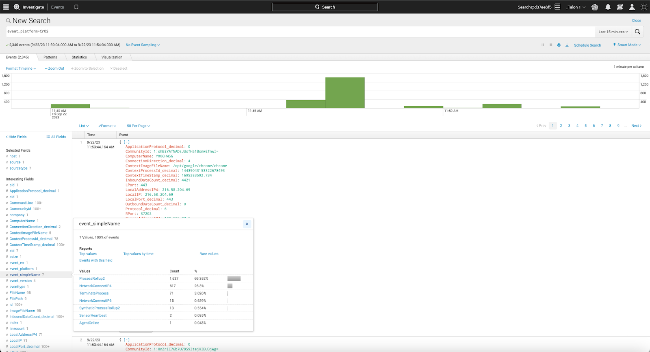Run search with magnifier button
Image resolution: width=650 pixels, height=352 pixels.
(x=637, y=32)
